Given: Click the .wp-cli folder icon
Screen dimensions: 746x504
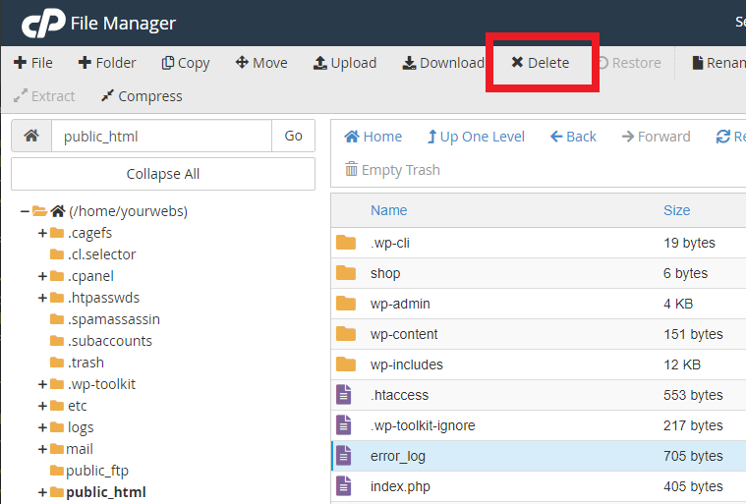Looking at the screenshot, I should point(346,243).
